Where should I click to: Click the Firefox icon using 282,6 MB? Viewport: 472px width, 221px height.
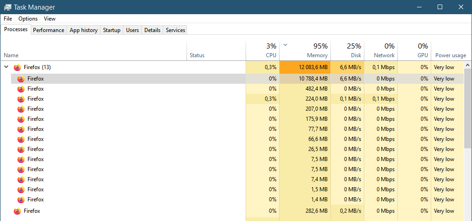(17, 211)
